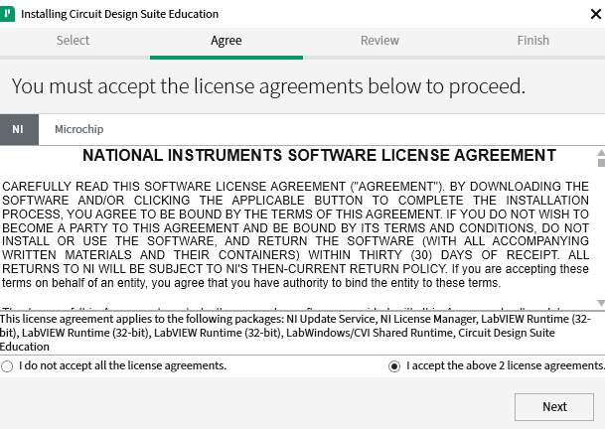Image resolution: width=605 pixels, height=429 pixels.
Task: Select the Select step tab
Action: pyautogui.click(x=73, y=40)
